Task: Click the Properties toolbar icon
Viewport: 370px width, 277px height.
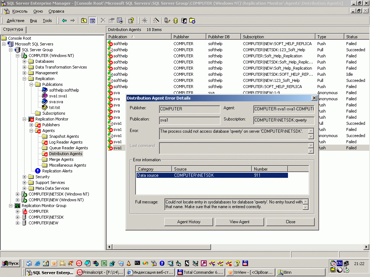Action: pyautogui.click(x=111, y=21)
